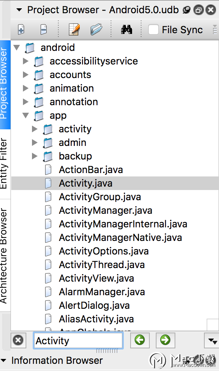This screenshot has width=219, height=371.
Task: Float the Project Browser panel icon
Action: pos(187,10)
